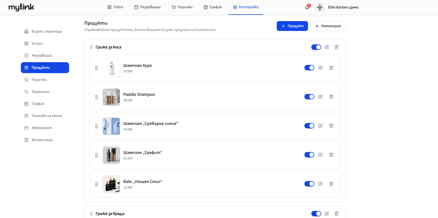Edit Шампоан „Сребърна линия“ product
The width and height of the screenshot is (438, 218).
tap(320, 126)
